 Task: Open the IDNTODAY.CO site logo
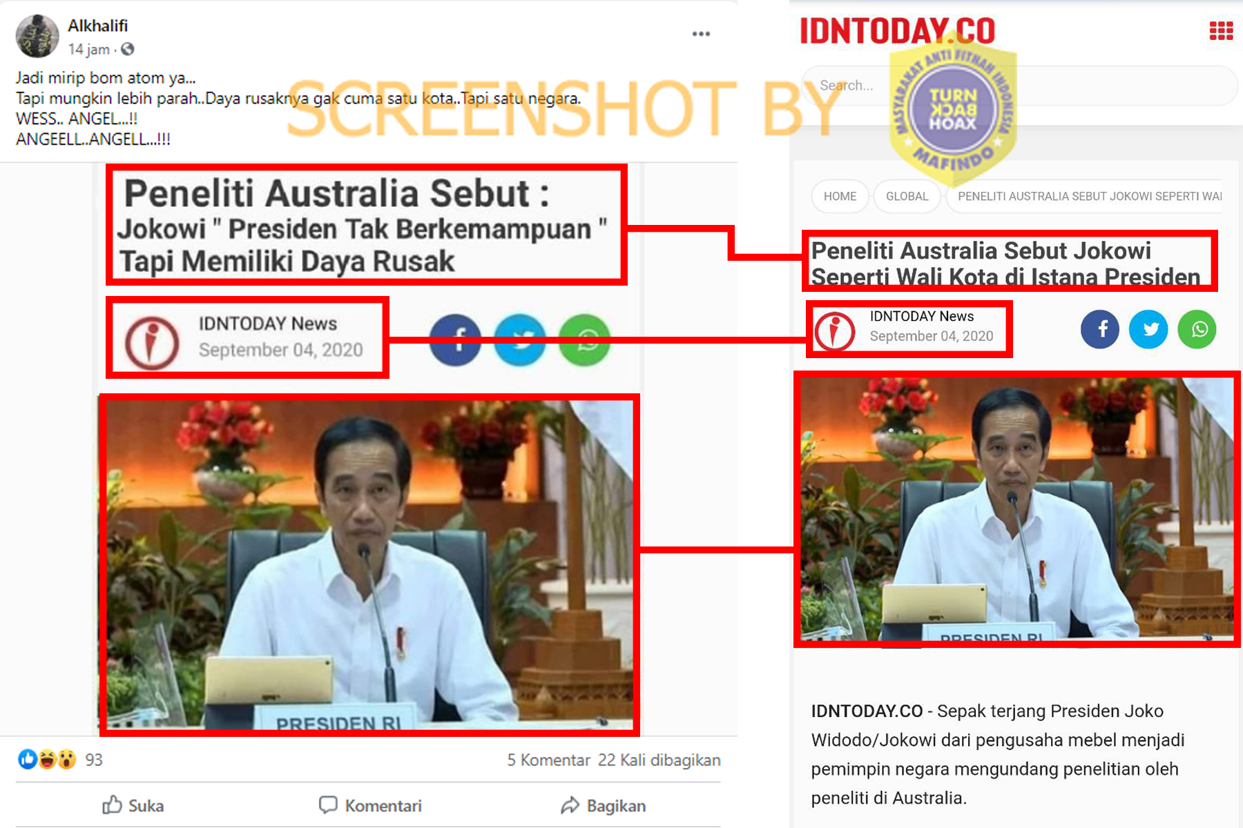click(897, 31)
